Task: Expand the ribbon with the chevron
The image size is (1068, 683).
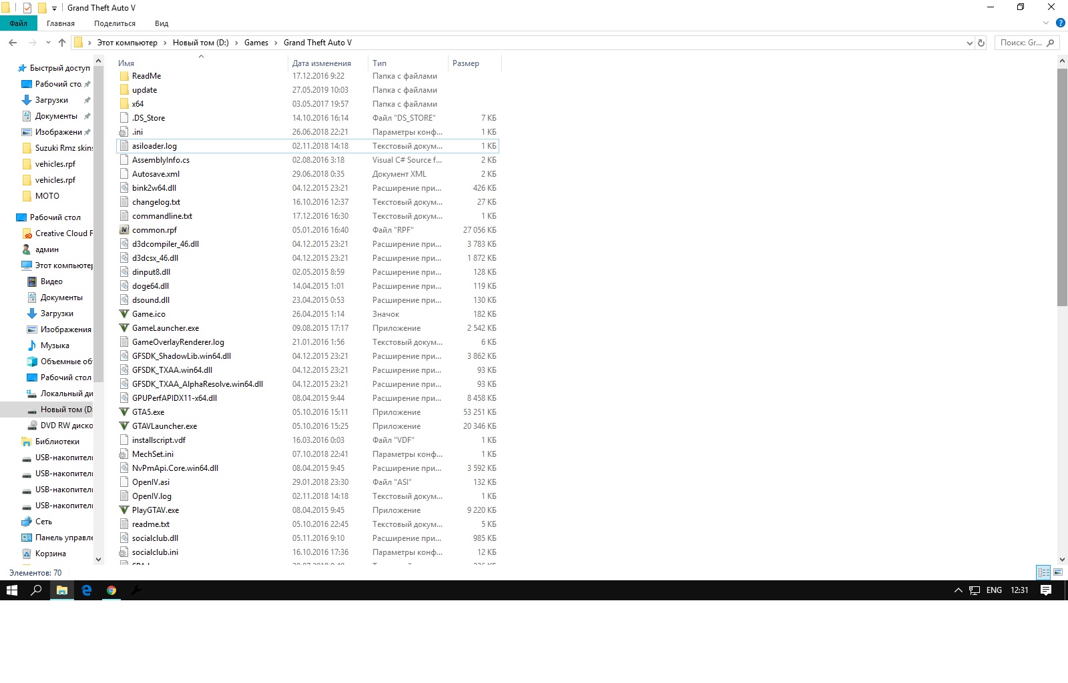Action: (x=1046, y=23)
